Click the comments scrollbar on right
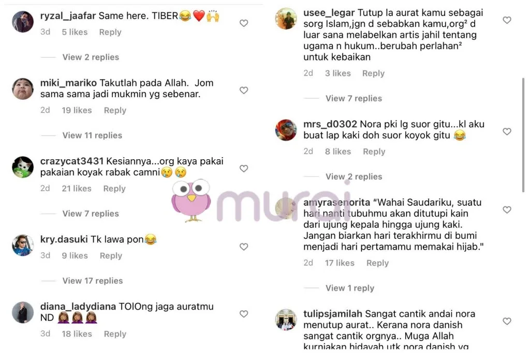Image resolution: width=530 pixels, height=353 pixels. [x=523, y=135]
